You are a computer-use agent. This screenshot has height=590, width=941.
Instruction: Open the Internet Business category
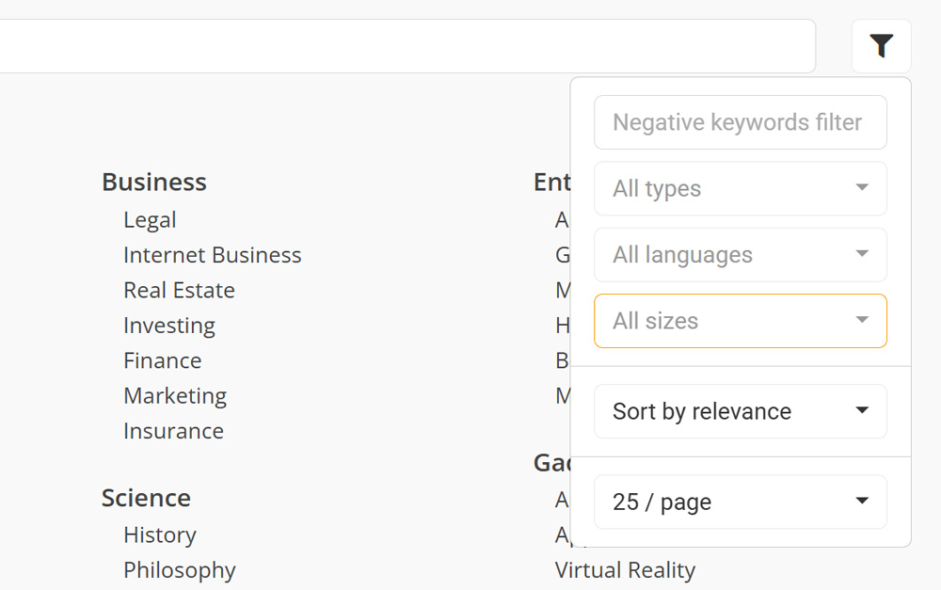pyautogui.click(x=212, y=255)
